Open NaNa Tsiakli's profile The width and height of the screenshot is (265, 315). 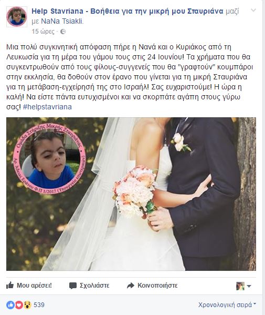pos(62,21)
